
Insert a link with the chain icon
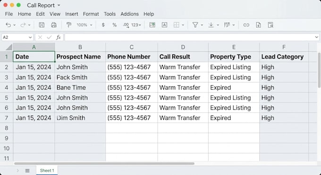click(x=246, y=25)
